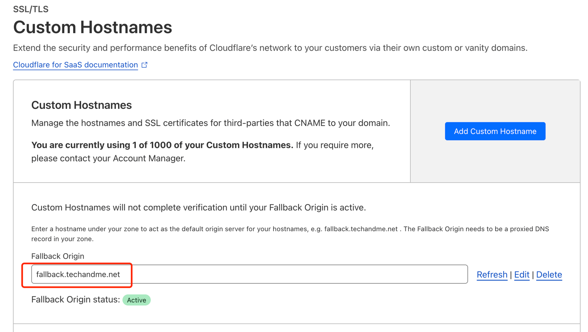This screenshot has width=588, height=332.
Task: Delete the Fallback Origin entry
Action: tap(549, 274)
